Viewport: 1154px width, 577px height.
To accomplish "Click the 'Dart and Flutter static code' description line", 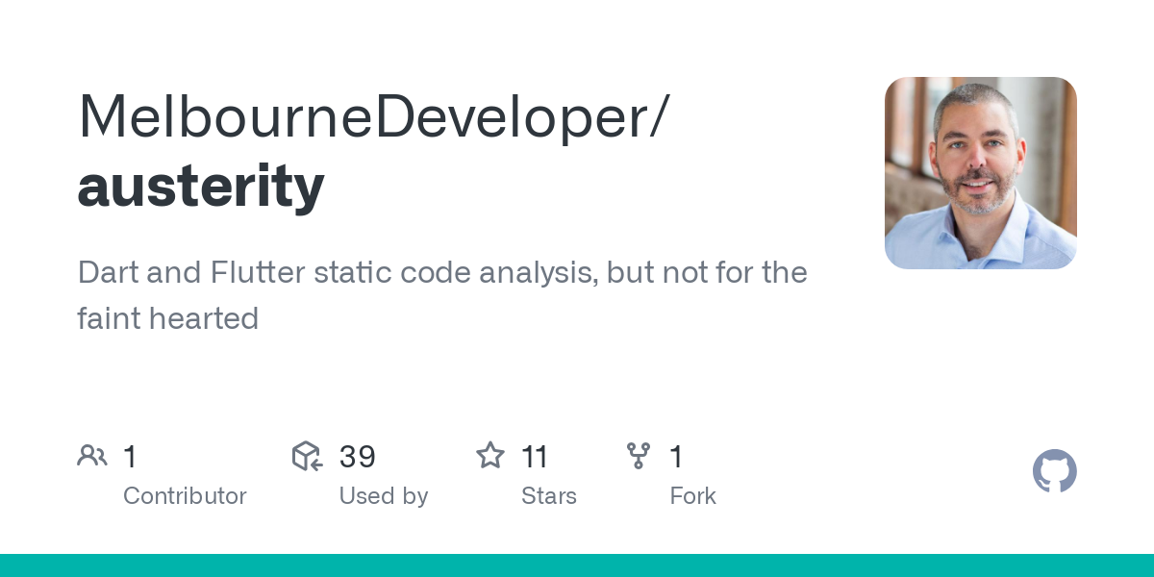I will (442, 272).
